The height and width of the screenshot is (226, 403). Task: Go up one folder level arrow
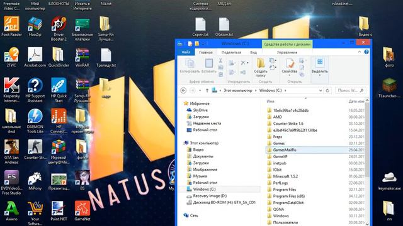click(x=207, y=90)
